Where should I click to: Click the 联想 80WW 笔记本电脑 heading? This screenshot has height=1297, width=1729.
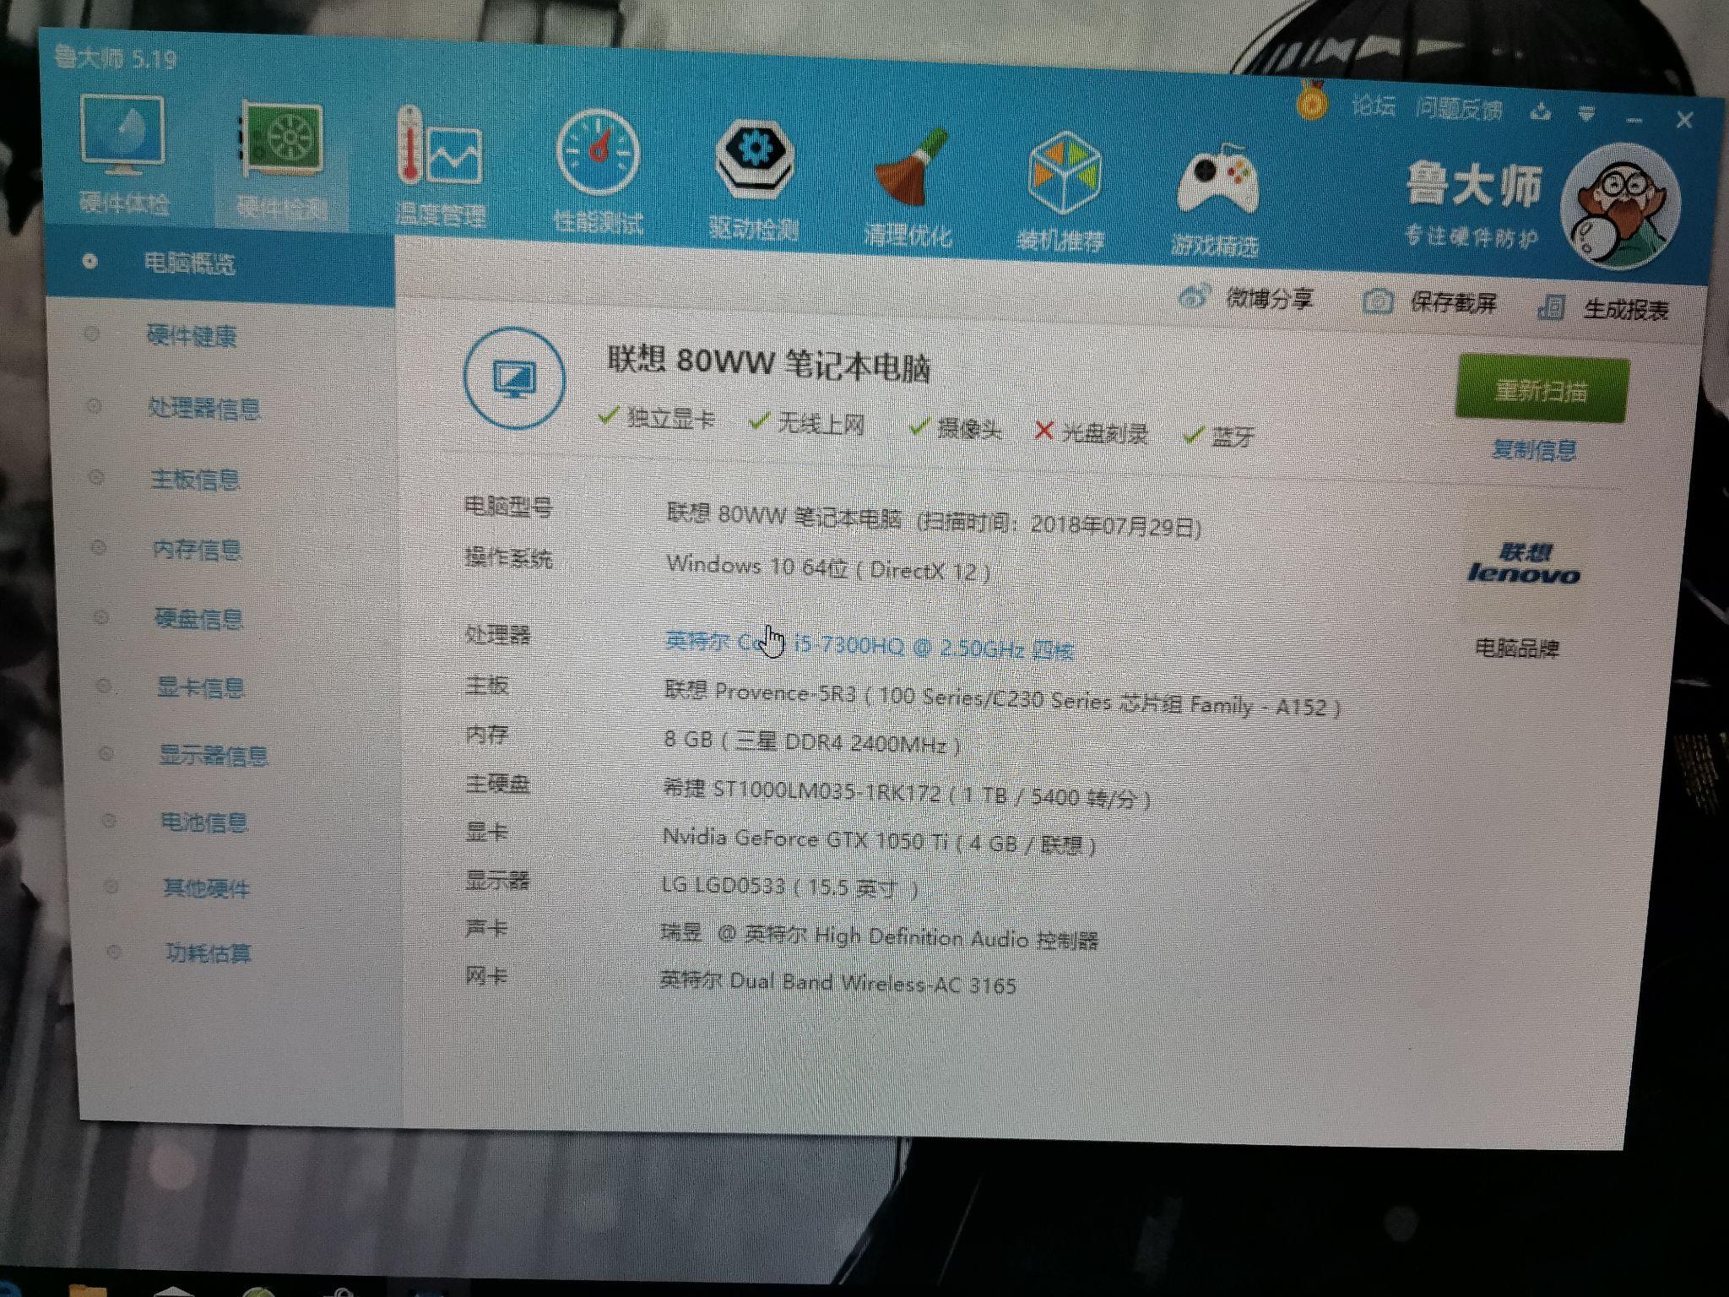click(769, 365)
